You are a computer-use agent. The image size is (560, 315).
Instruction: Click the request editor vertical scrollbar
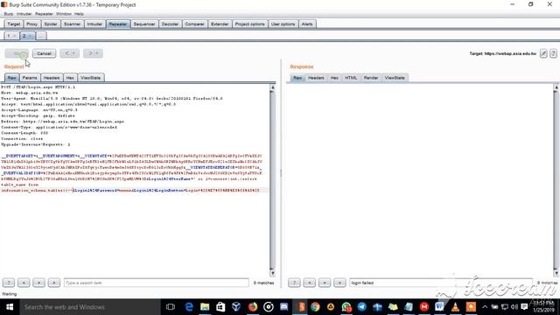[272, 180]
